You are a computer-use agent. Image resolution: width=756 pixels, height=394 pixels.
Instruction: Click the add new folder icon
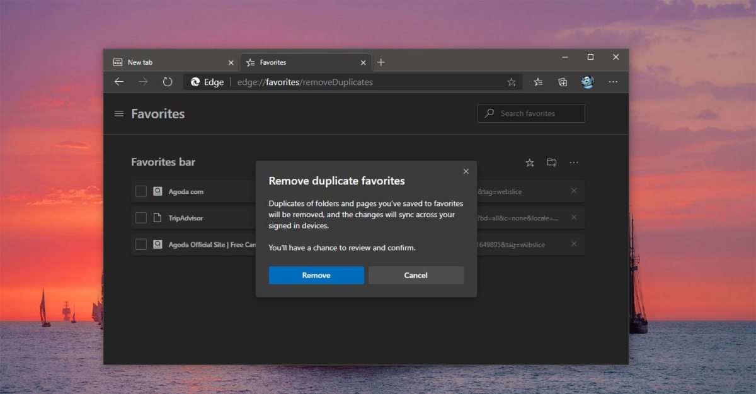[551, 162]
